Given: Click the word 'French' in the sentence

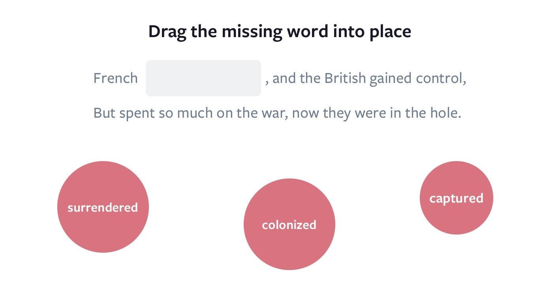Looking at the screenshot, I should (116, 78).
